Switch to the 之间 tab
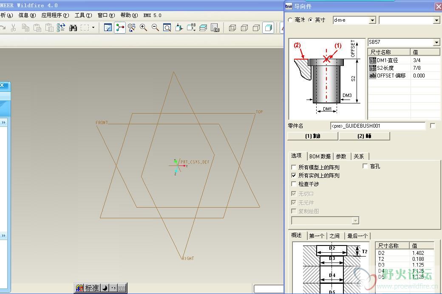 334,236
